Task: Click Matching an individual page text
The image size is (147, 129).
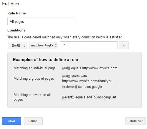Action: 35,68
